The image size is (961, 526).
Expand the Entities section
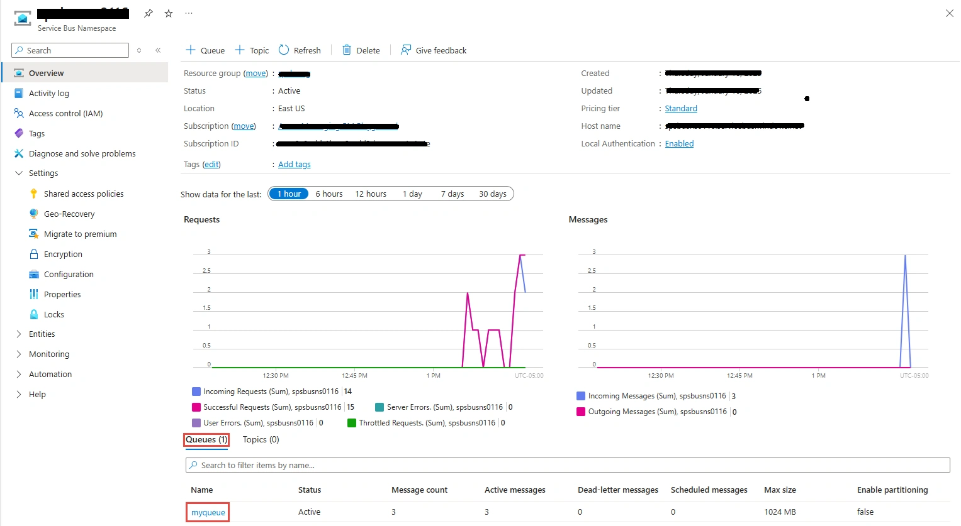pos(19,334)
